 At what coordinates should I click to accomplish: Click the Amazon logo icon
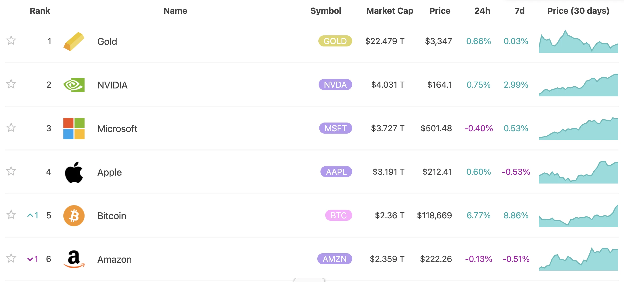[x=74, y=259]
